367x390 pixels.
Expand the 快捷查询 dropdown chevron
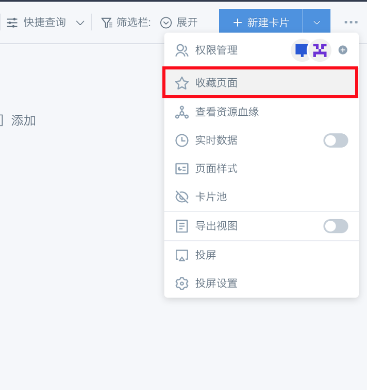click(80, 23)
